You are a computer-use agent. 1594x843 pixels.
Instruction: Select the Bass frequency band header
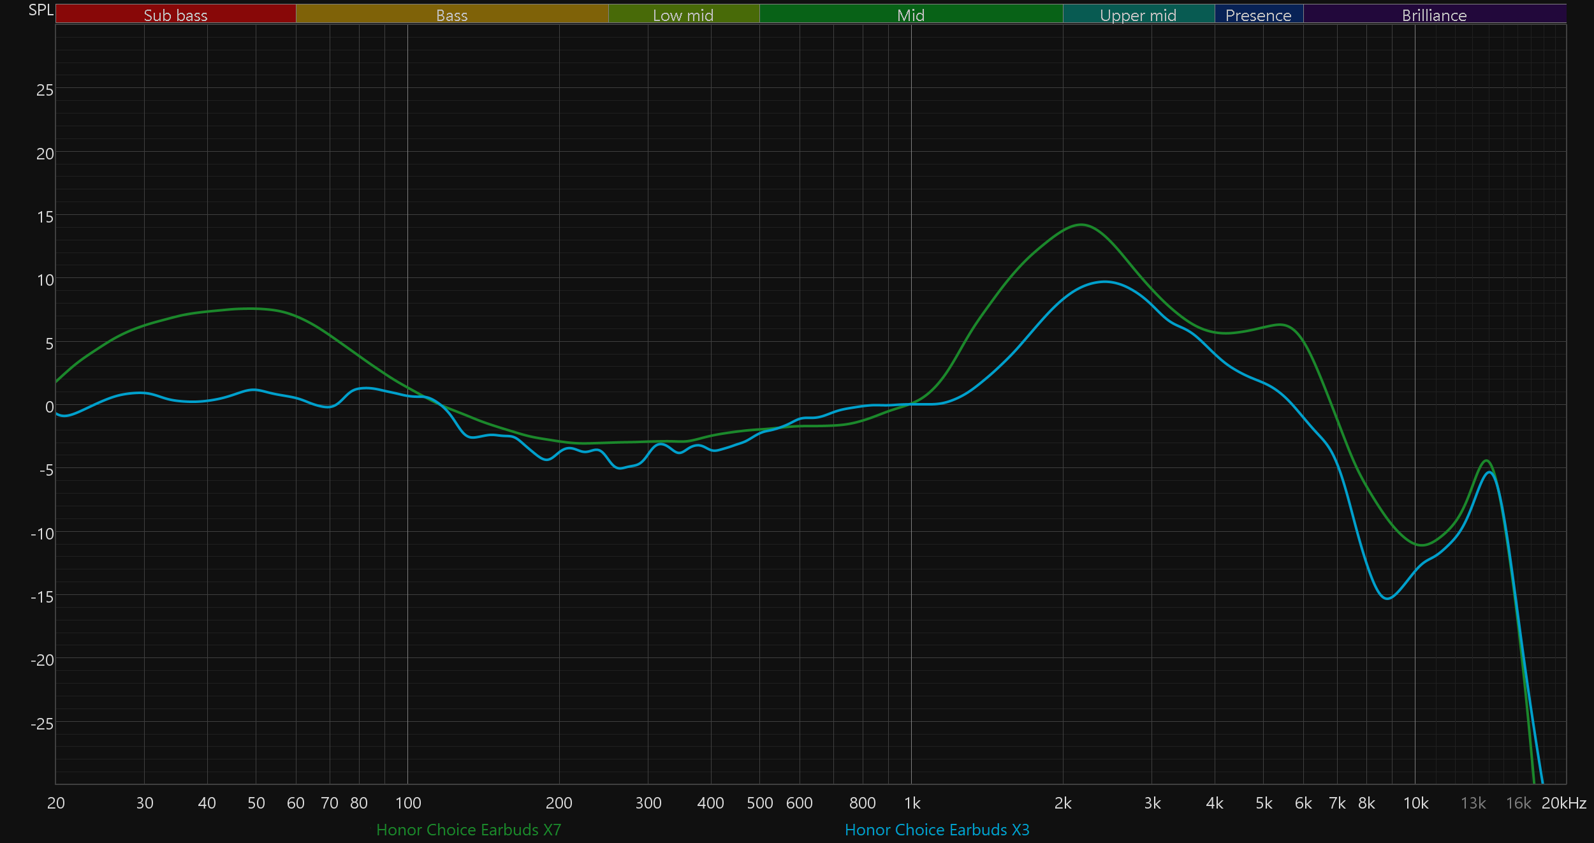[451, 15]
